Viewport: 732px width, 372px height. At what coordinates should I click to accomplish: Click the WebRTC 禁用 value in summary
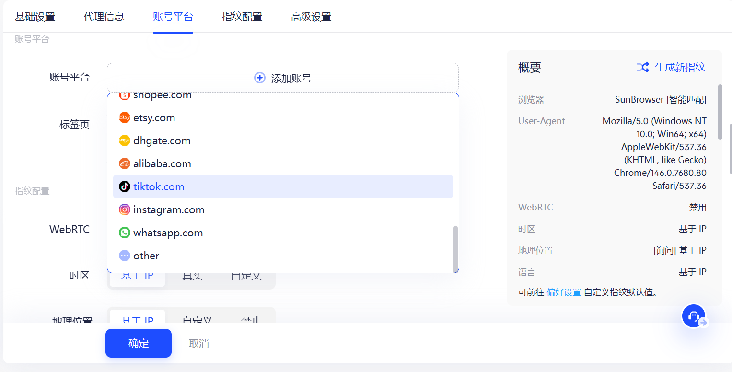698,208
